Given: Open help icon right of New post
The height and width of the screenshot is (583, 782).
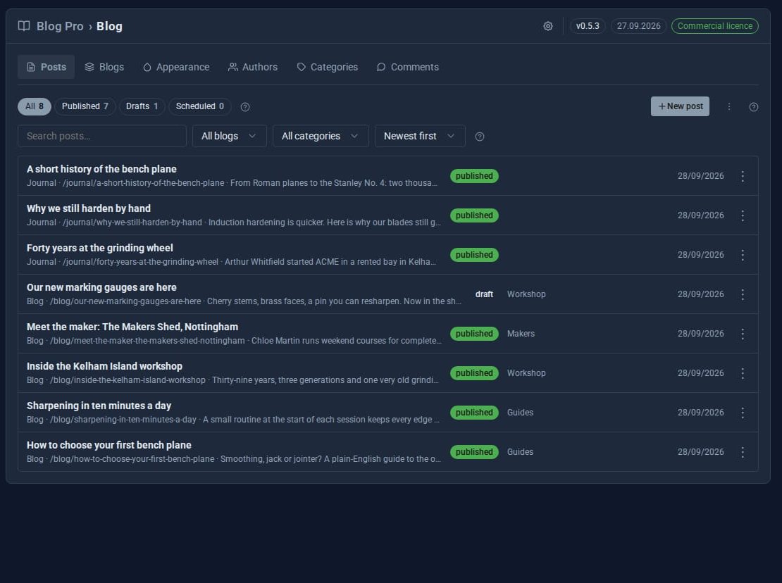Looking at the screenshot, I should point(754,106).
